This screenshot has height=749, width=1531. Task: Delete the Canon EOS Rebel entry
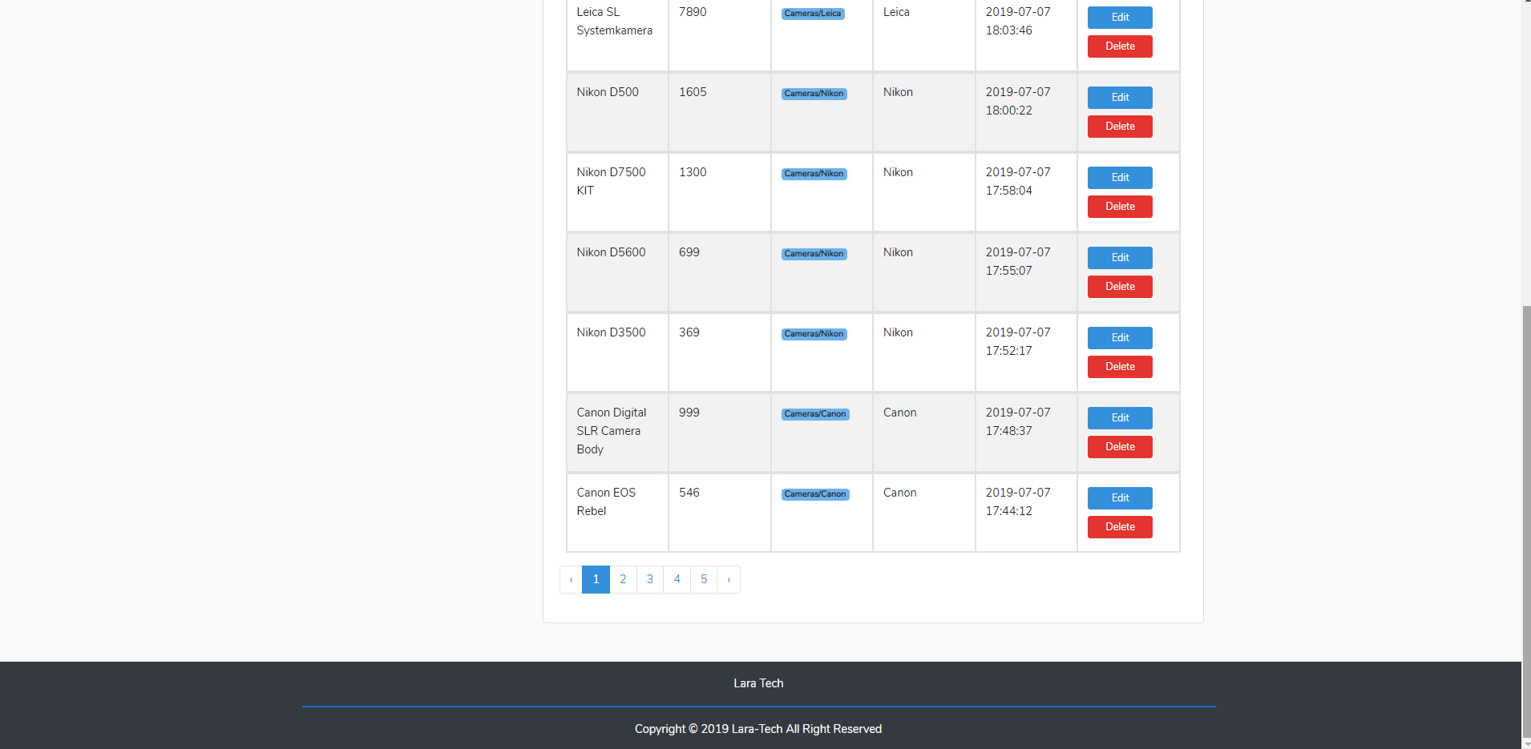1120,527
